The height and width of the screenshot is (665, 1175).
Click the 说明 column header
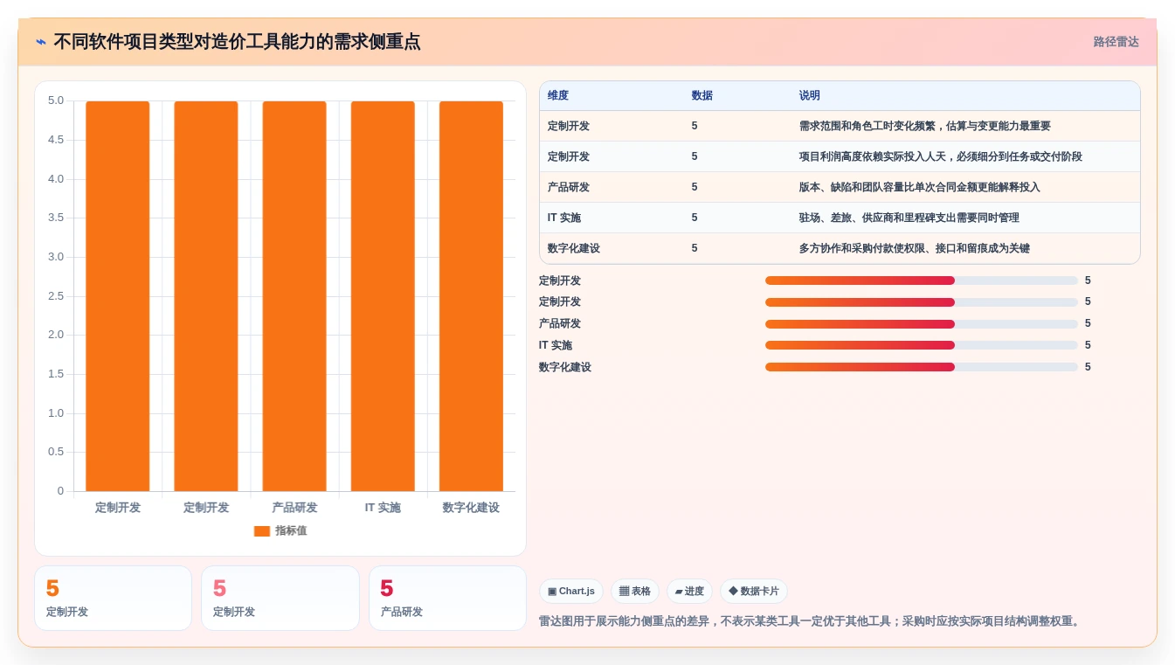[810, 95]
